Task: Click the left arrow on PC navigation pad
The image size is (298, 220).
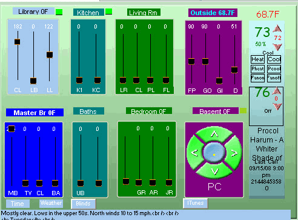Action: (194, 152)
